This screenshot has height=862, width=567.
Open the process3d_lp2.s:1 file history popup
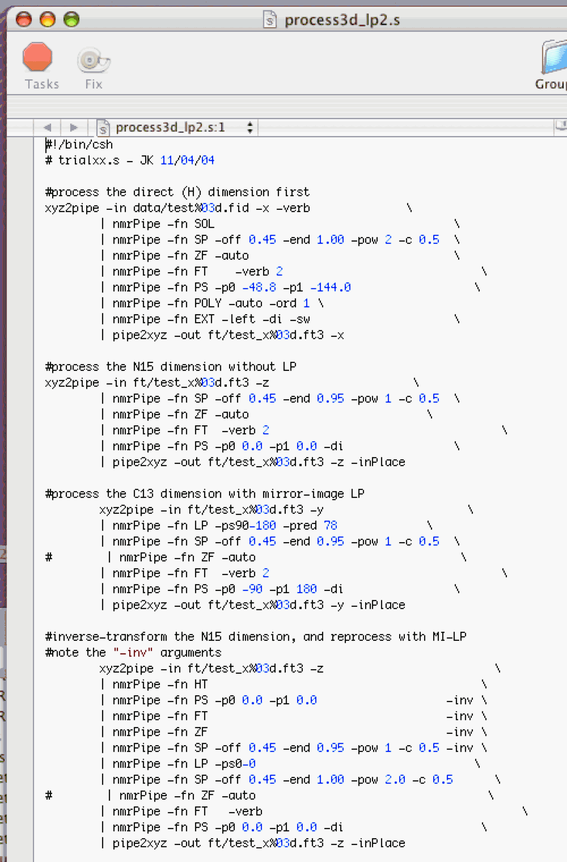click(x=170, y=128)
